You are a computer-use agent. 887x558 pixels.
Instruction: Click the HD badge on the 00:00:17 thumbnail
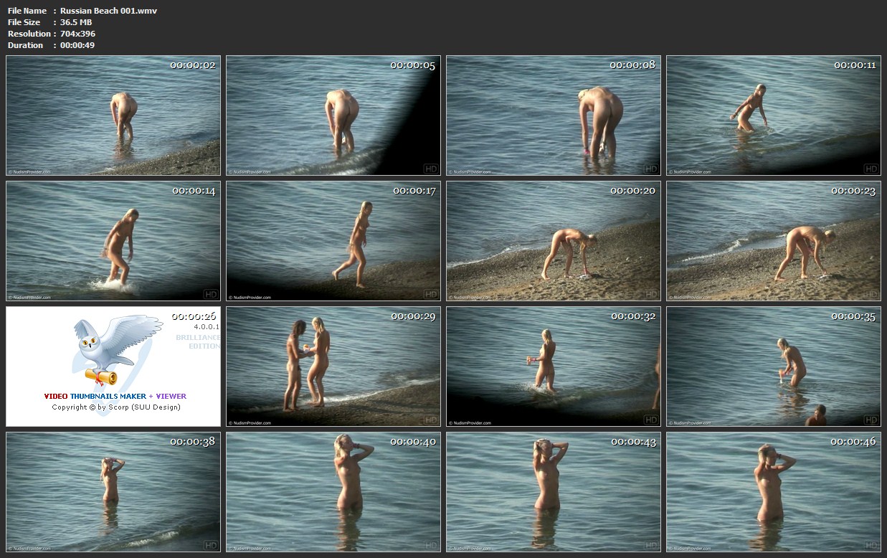point(430,294)
